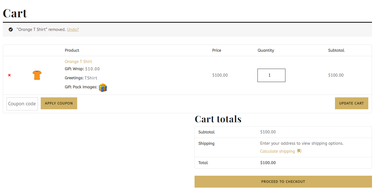Click the Price column header

coord(217,50)
